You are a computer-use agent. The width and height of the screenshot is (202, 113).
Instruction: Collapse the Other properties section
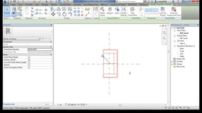point(51,55)
